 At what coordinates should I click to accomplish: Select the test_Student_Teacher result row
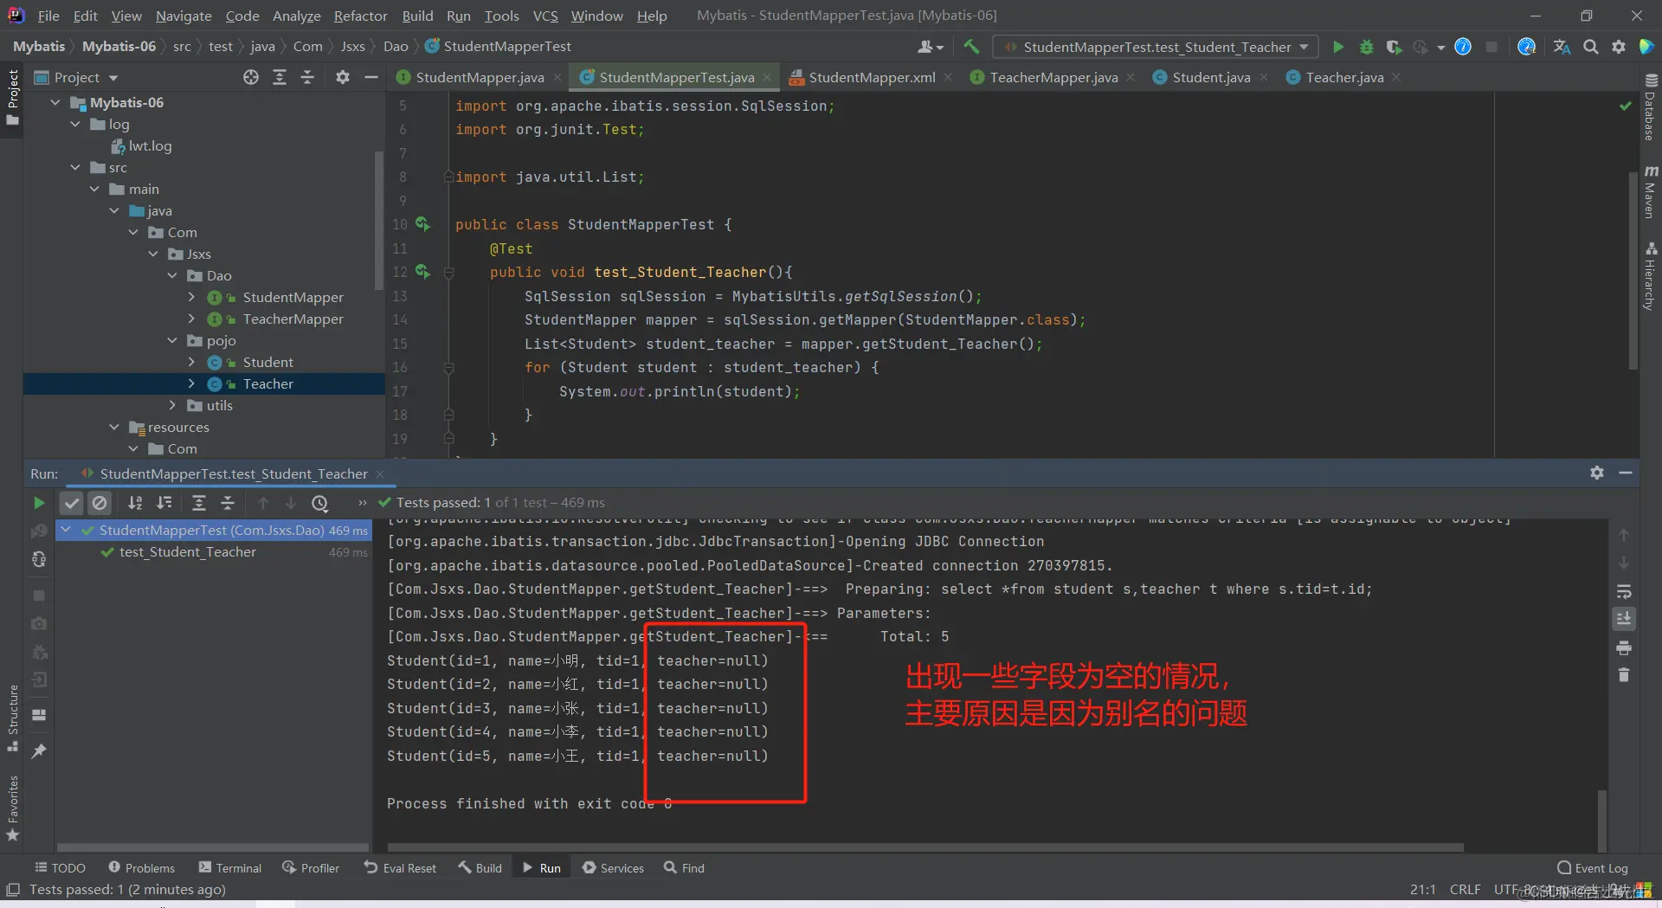click(x=214, y=552)
